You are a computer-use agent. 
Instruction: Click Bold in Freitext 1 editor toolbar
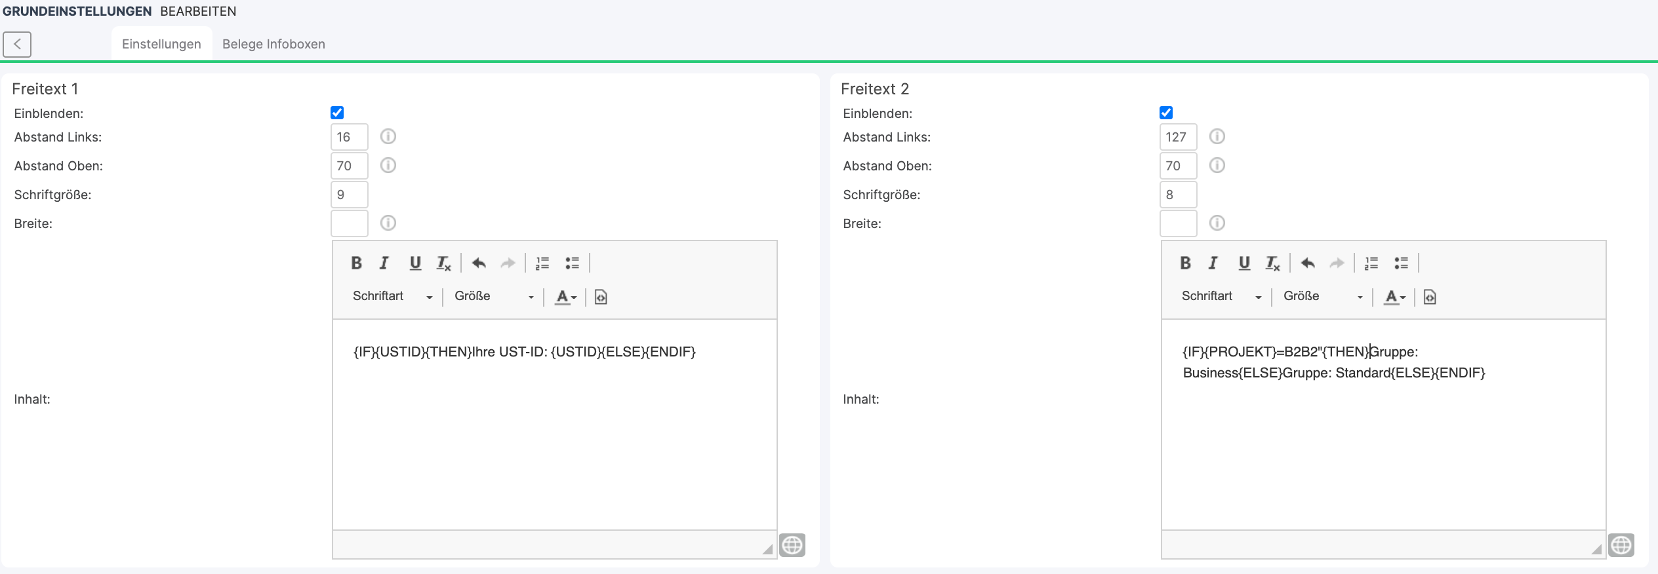(356, 263)
